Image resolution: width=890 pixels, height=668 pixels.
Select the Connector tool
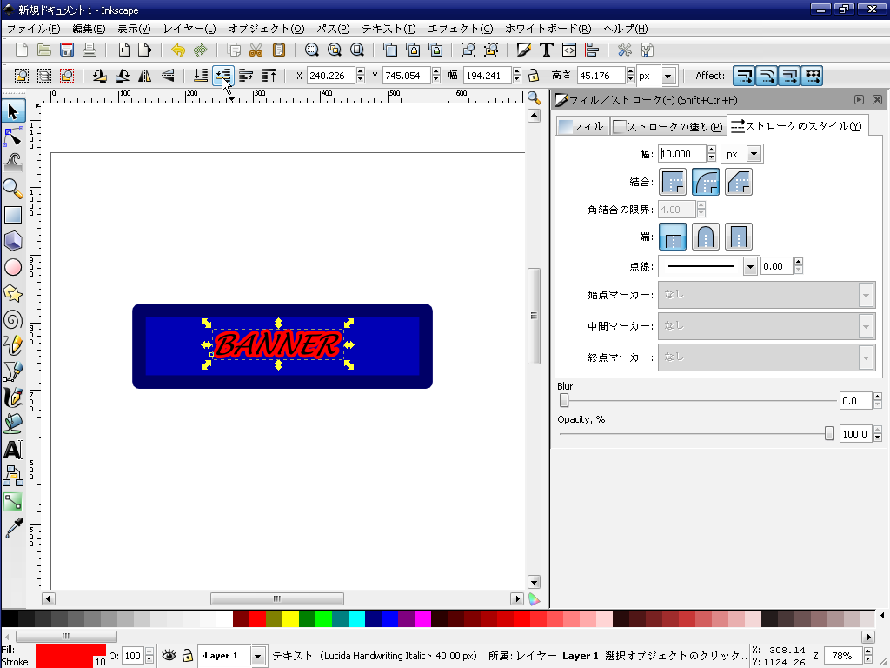(x=13, y=476)
